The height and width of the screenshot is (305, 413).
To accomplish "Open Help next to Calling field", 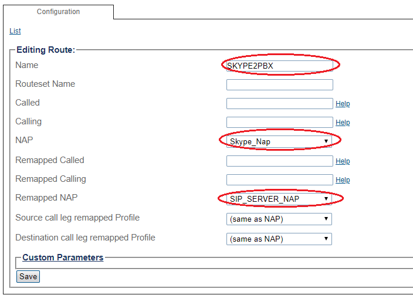I will click(343, 123).
